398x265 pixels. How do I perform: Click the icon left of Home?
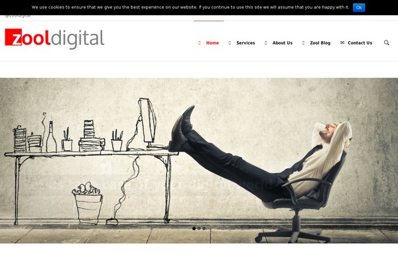pyautogui.click(x=199, y=43)
